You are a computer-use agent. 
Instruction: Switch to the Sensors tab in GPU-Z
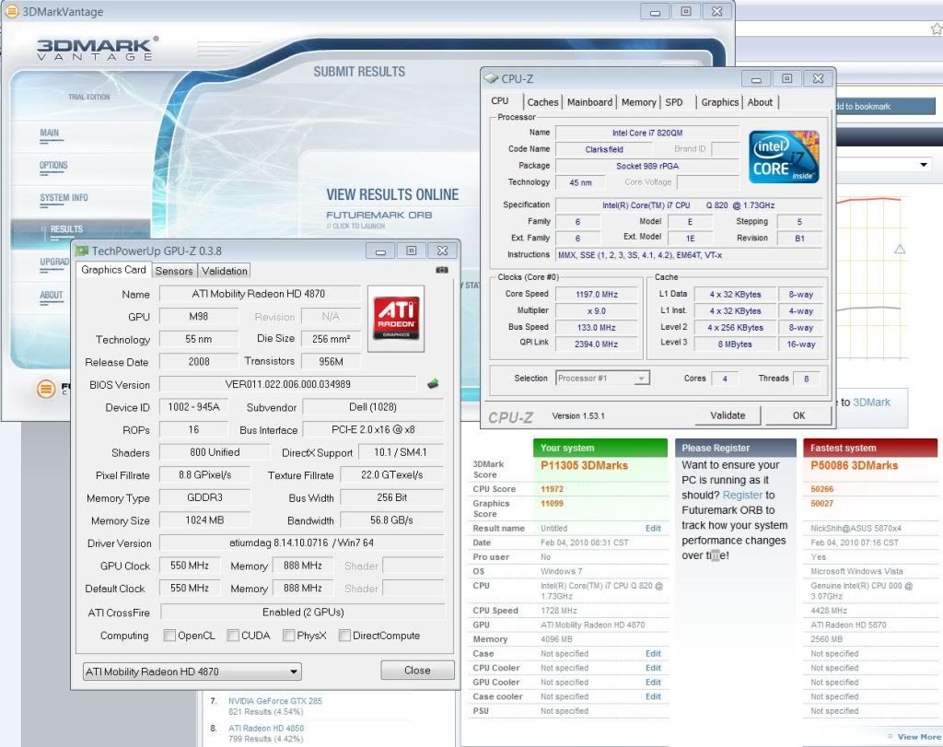point(174,271)
